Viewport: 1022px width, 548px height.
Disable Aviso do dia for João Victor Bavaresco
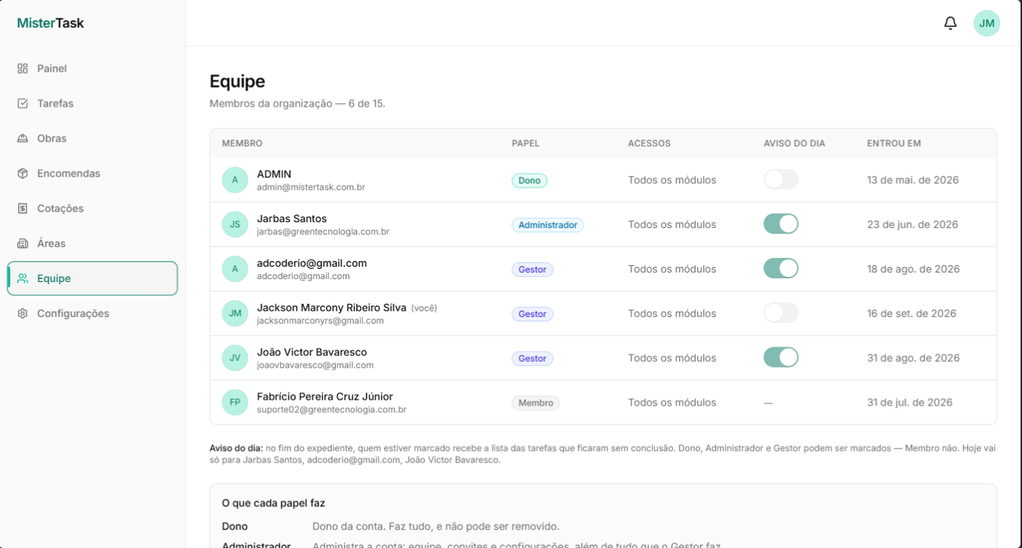pyautogui.click(x=781, y=357)
